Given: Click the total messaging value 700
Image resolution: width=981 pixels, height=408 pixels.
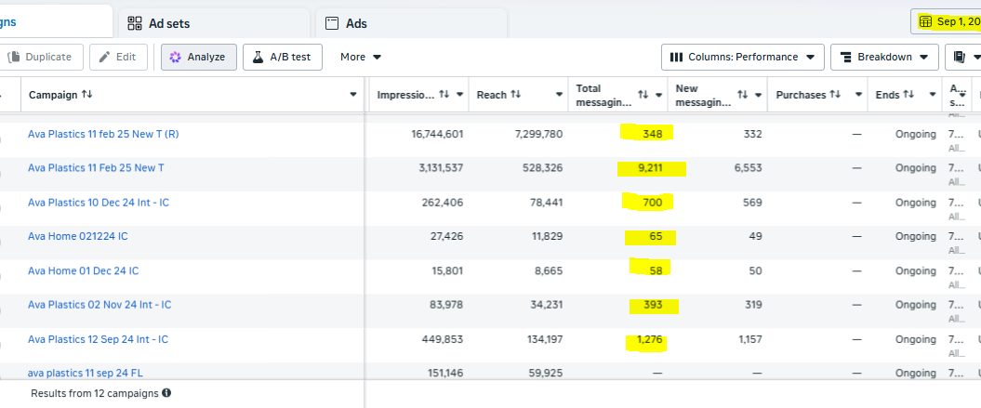Looking at the screenshot, I should [x=653, y=203].
